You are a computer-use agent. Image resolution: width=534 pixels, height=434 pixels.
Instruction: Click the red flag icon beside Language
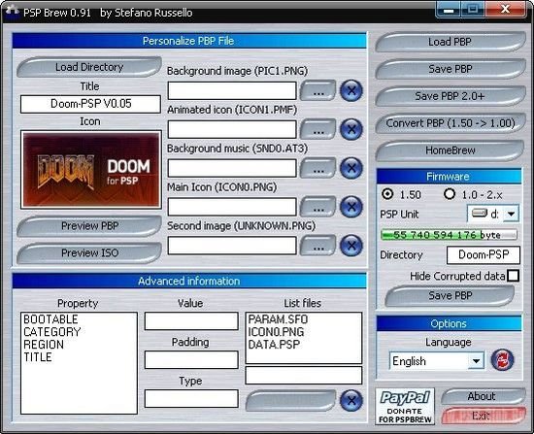[502, 360]
